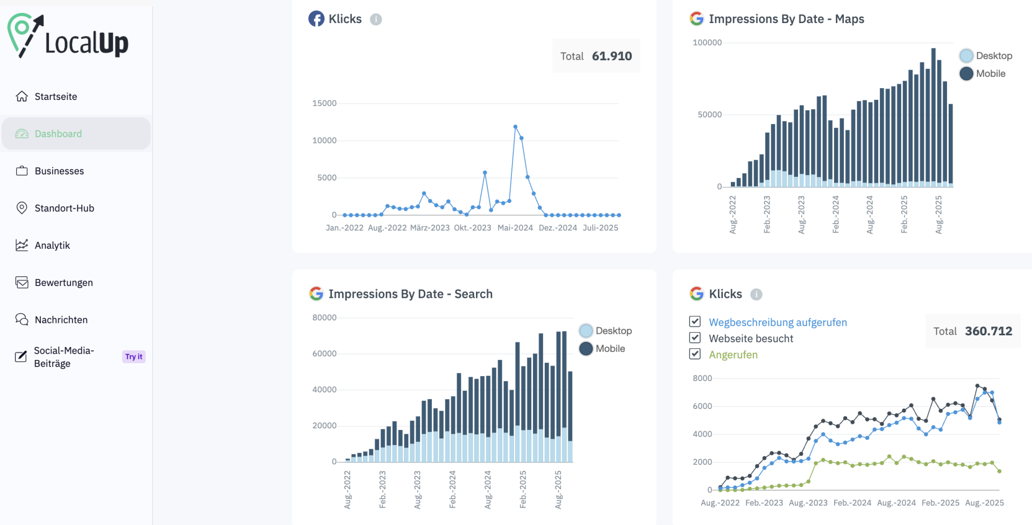The height and width of the screenshot is (525, 1032).
Task: Click the Nachrichten chat bubble icon
Action: 22,320
